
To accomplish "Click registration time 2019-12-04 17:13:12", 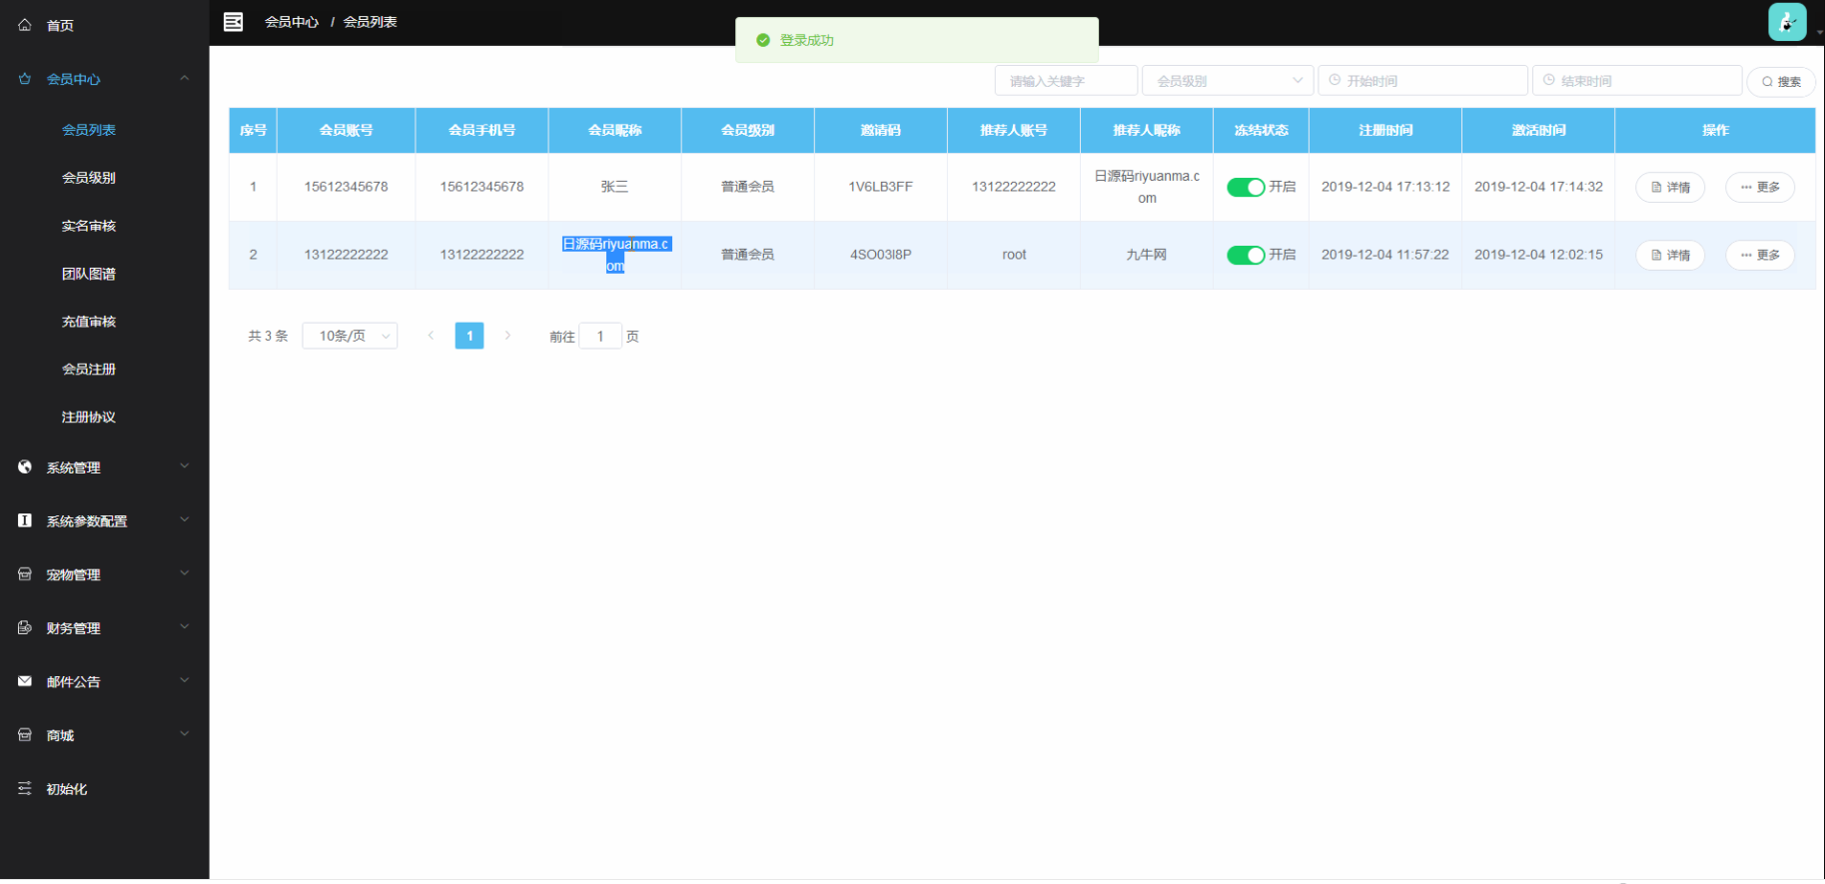I will click(1385, 187).
